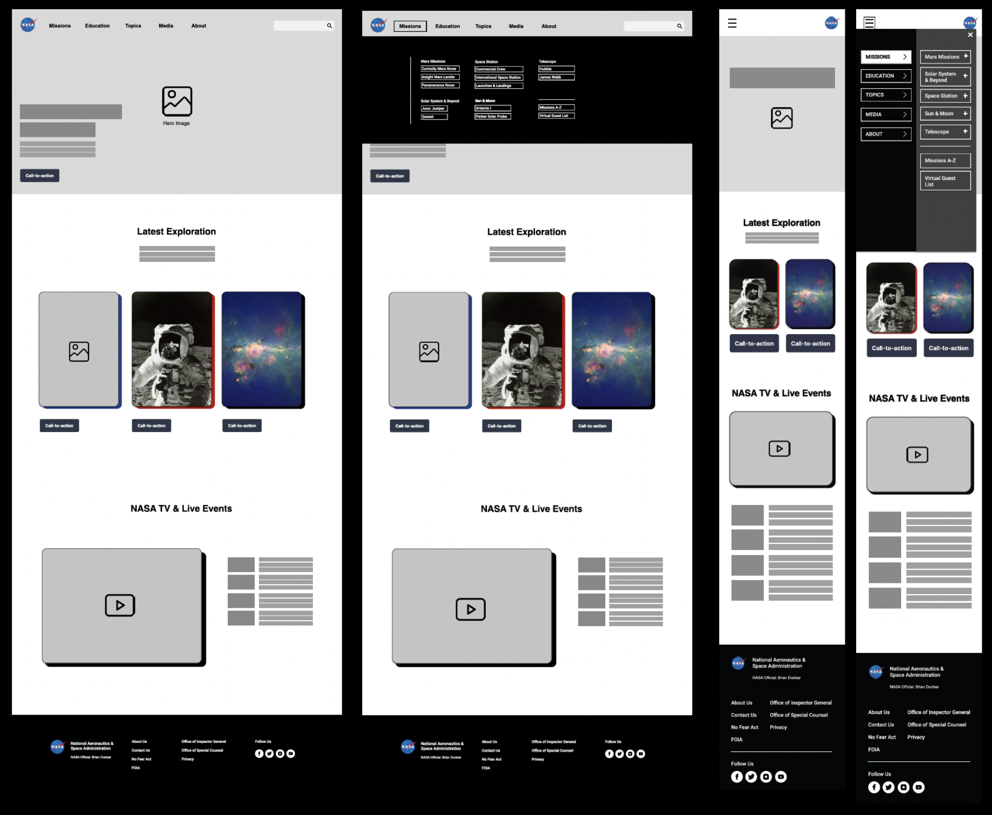Click the plus icon next to Telescope
The image size is (992, 815).
coord(965,132)
